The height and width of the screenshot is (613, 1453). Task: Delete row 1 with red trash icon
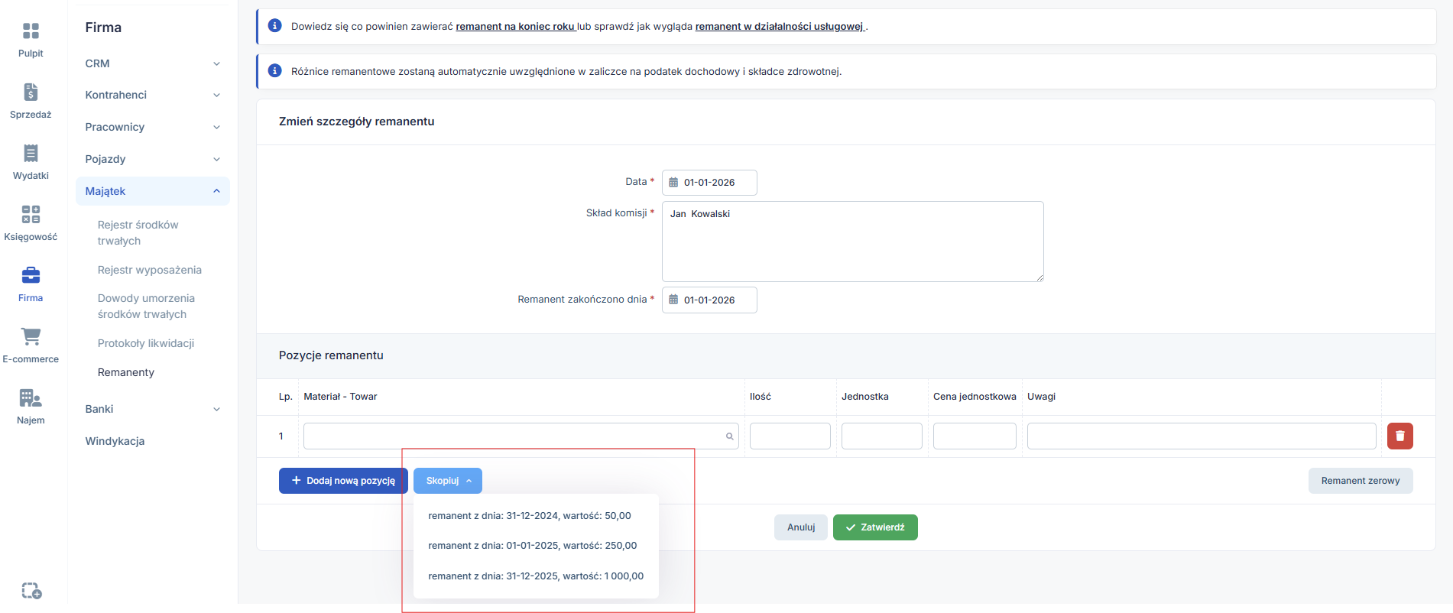1399,436
